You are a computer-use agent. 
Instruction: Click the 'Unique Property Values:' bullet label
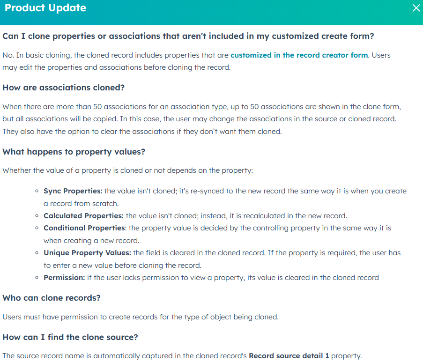pos(87,253)
